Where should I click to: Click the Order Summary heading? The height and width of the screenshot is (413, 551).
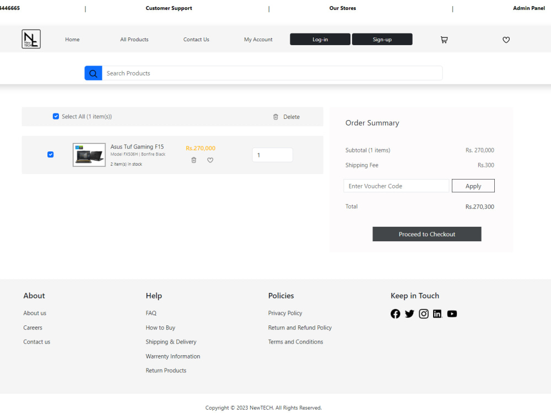tap(372, 123)
